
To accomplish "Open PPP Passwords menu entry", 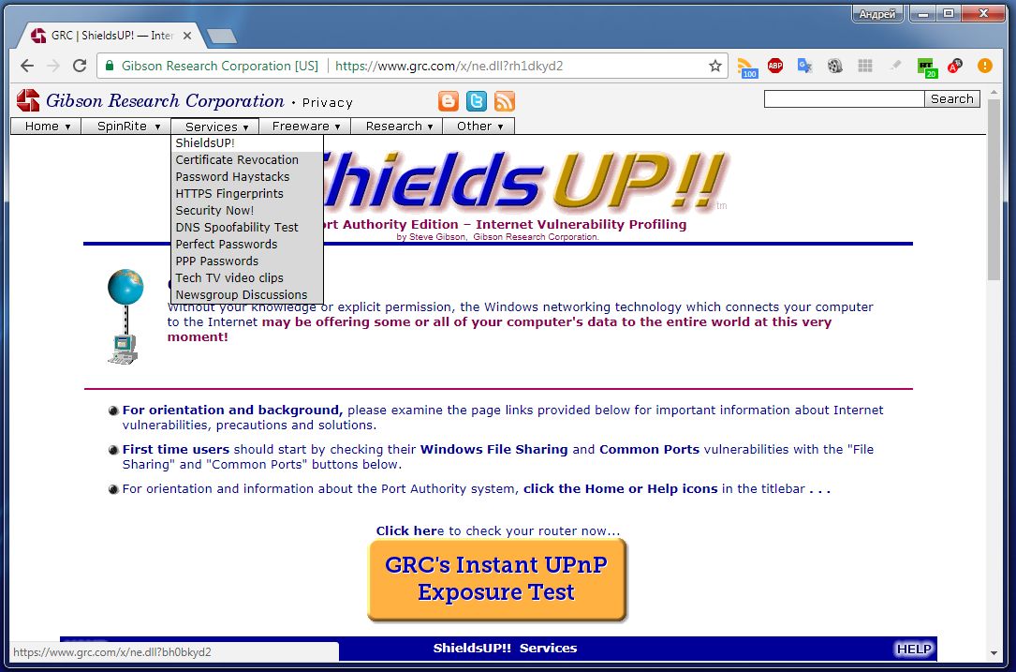I will point(247,261).
